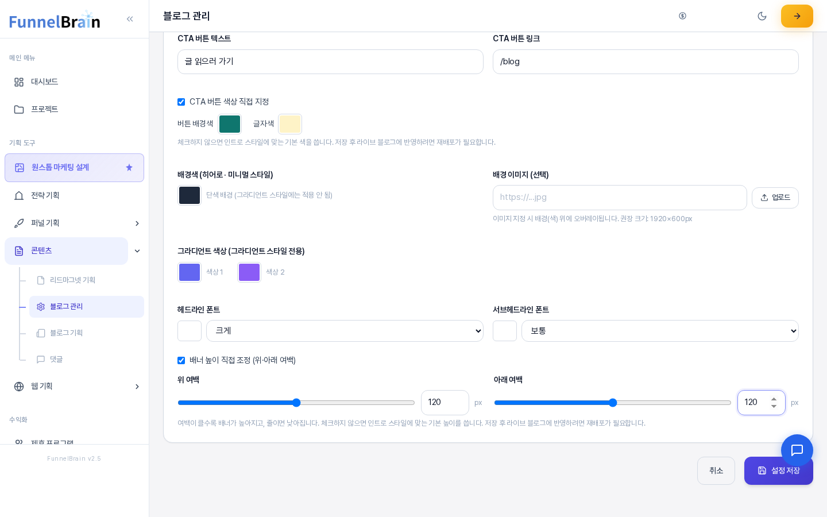Open gradient 색상 2 purple swatch
This screenshot has height=517, width=827.
tap(249, 272)
